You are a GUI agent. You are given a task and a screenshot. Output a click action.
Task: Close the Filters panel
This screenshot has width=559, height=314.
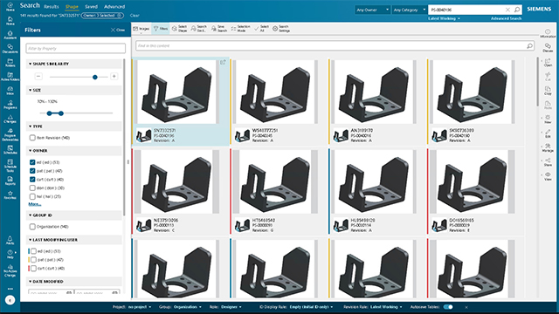(118, 30)
